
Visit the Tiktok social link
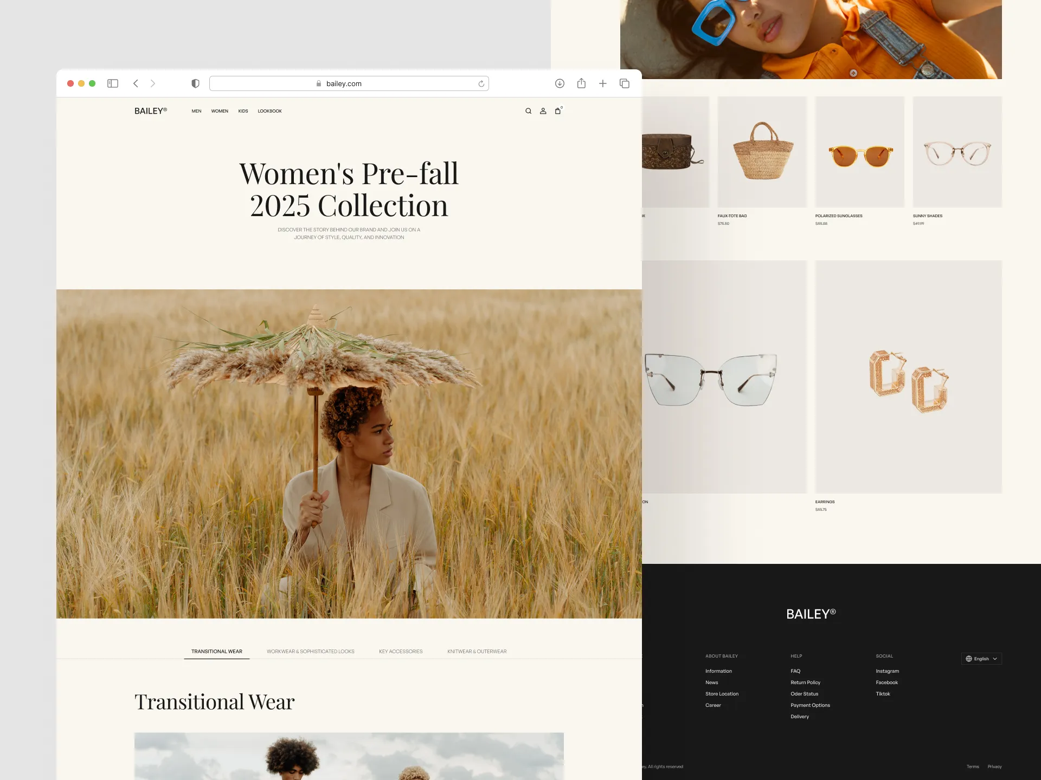883,694
